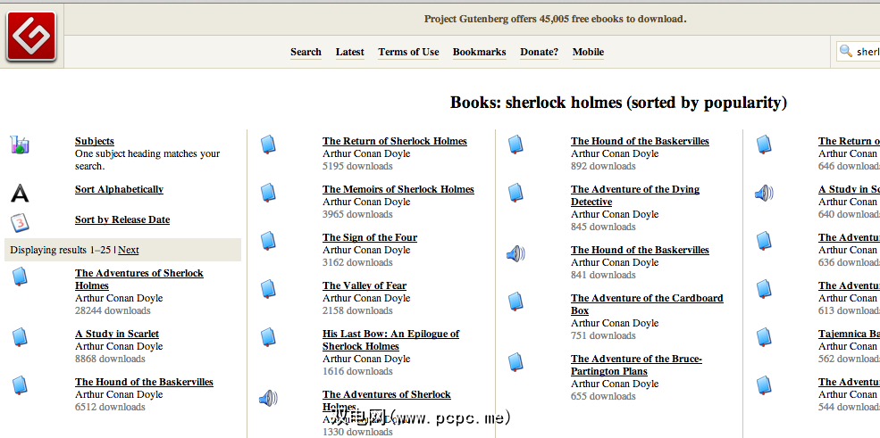
Task: Click book icon beside His Last Bow
Action: tap(268, 337)
